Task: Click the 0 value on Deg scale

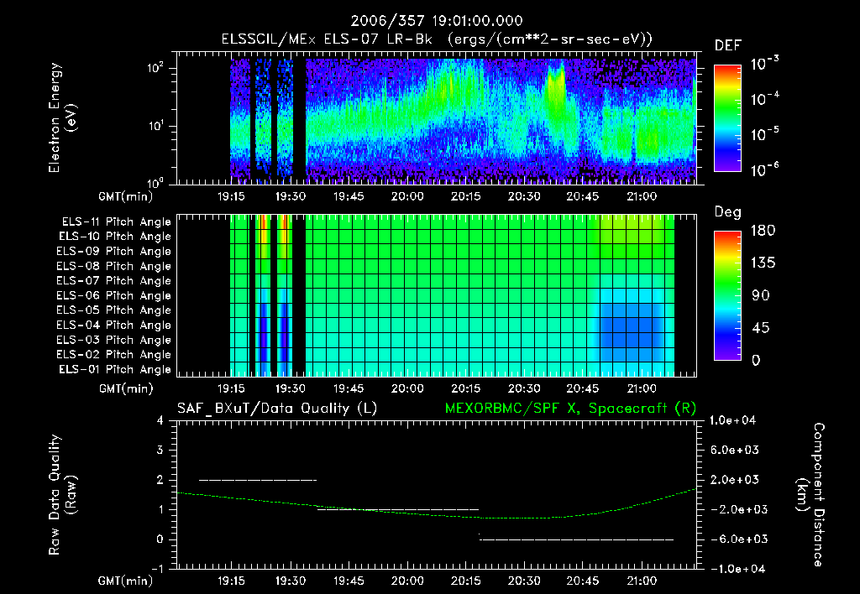Action: coord(756,360)
